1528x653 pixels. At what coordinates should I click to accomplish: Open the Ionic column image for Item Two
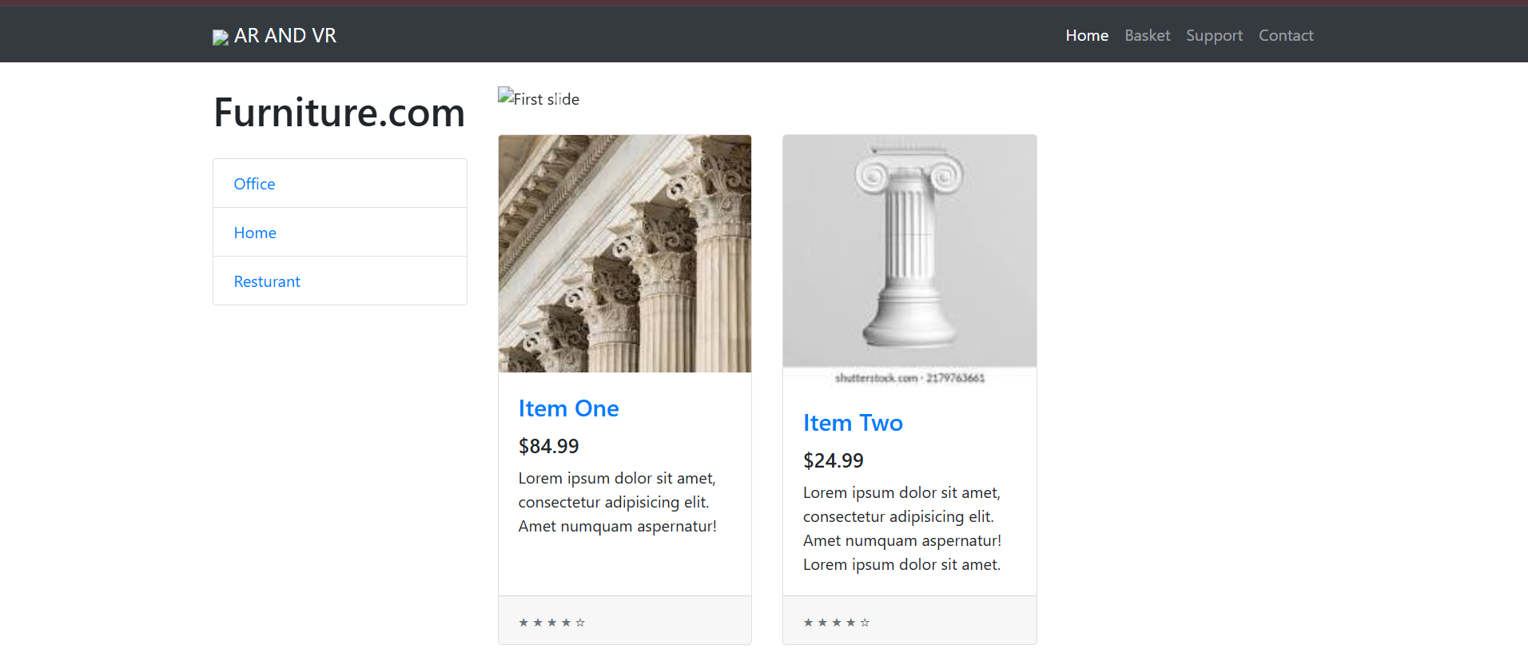click(909, 261)
